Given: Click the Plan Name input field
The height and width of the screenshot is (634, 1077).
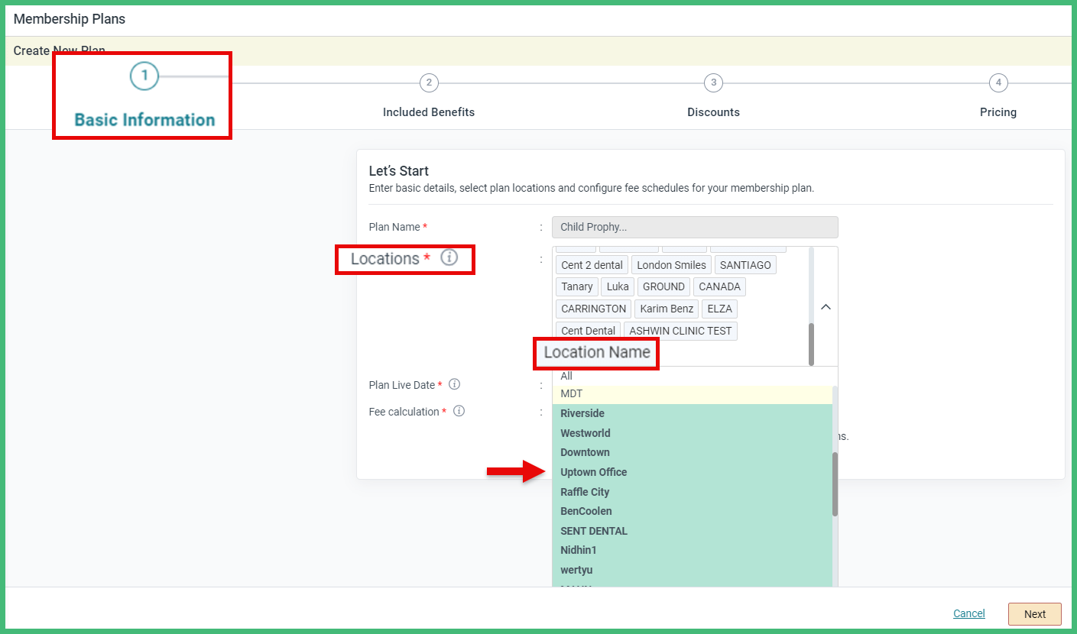Looking at the screenshot, I should tap(694, 227).
